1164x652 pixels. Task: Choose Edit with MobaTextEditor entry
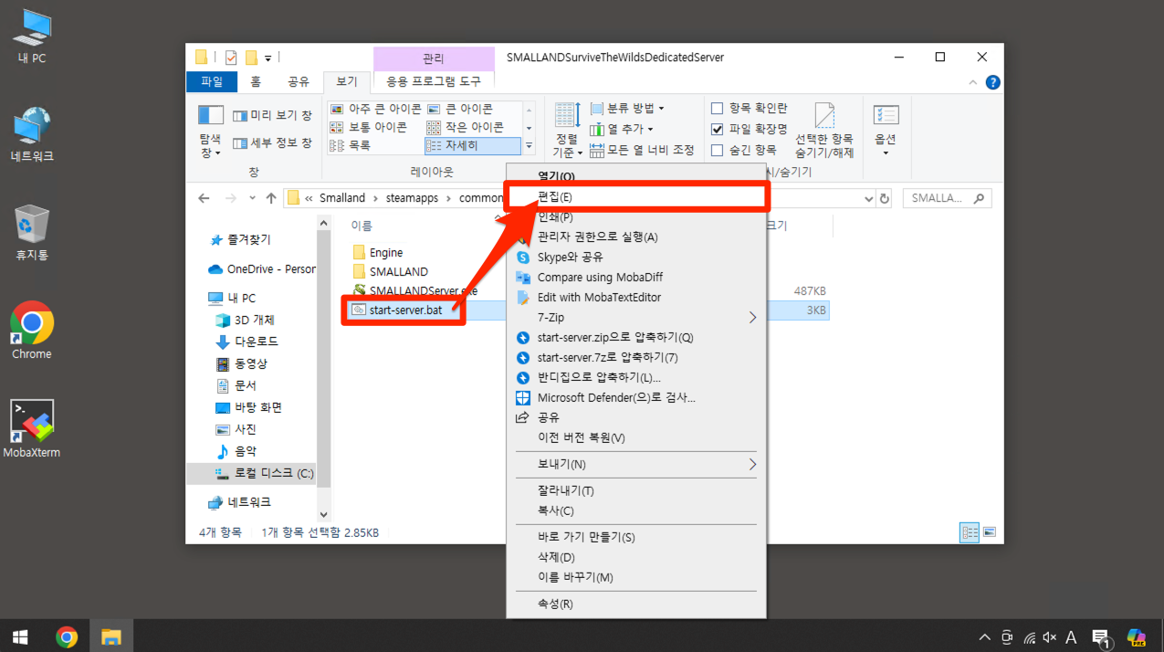pos(636,298)
